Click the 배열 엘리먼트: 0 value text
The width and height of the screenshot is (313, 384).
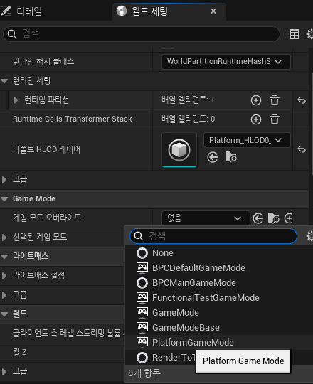point(188,119)
